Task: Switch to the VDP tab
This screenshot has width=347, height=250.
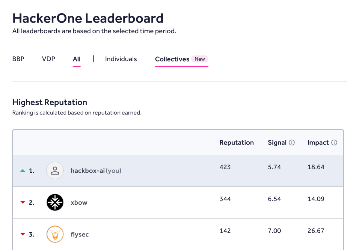Action: tap(49, 59)
